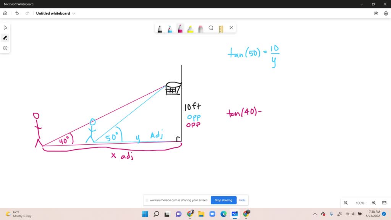Select the inking pen tool in left sidebar
The width and height of the screenshot is (391, 220).
tap(5, 37)
